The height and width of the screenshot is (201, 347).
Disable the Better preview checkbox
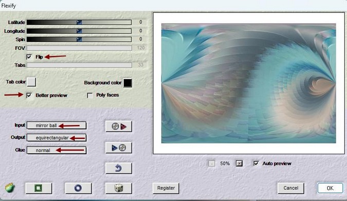pos(29,95)
